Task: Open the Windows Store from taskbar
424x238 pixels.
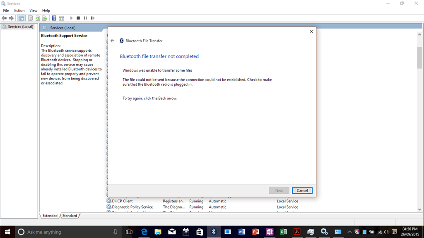Action: [x=200, y=232]
